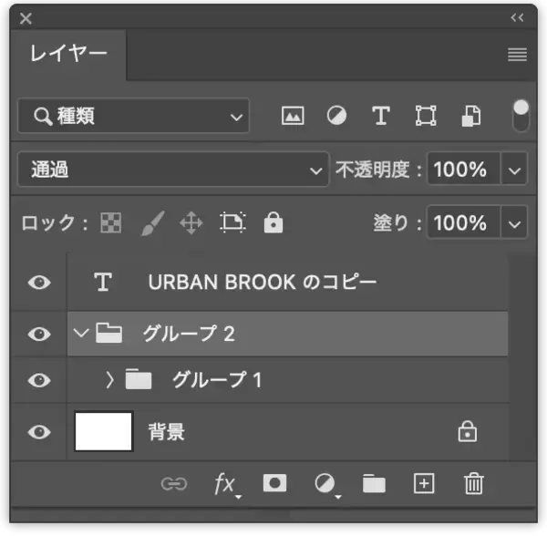
Task: Toggle the layer filtering switch
Action: click(521, 116)
